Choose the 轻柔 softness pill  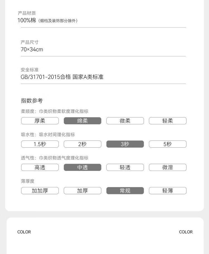coord(167,121)
